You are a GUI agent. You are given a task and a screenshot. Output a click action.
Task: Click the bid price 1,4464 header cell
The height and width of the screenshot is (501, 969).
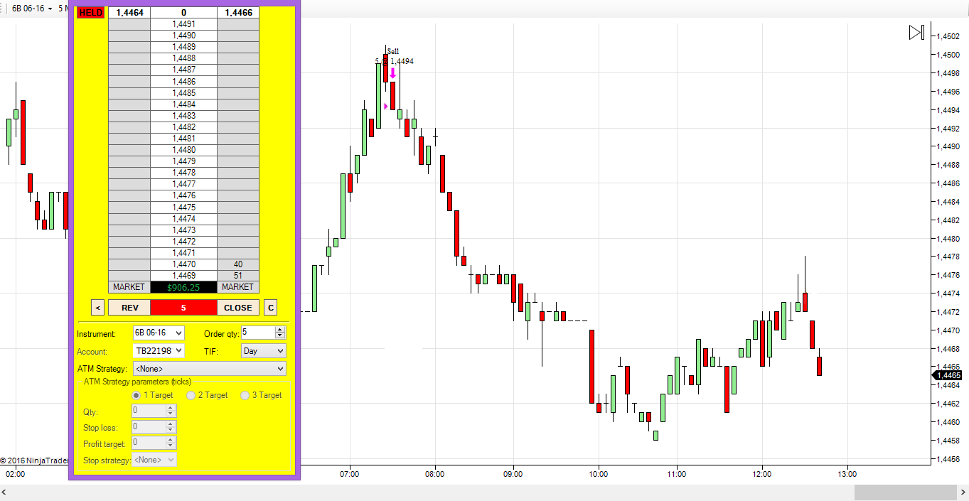129,13
